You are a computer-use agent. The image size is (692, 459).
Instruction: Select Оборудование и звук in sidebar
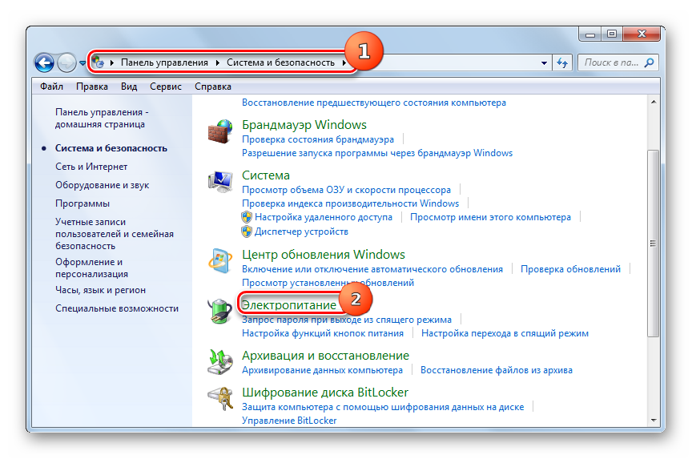coord(102,185)
